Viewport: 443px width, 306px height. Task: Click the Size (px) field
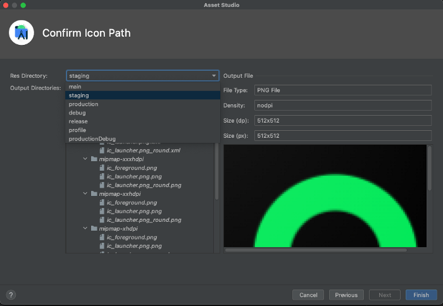pos(343,136)
